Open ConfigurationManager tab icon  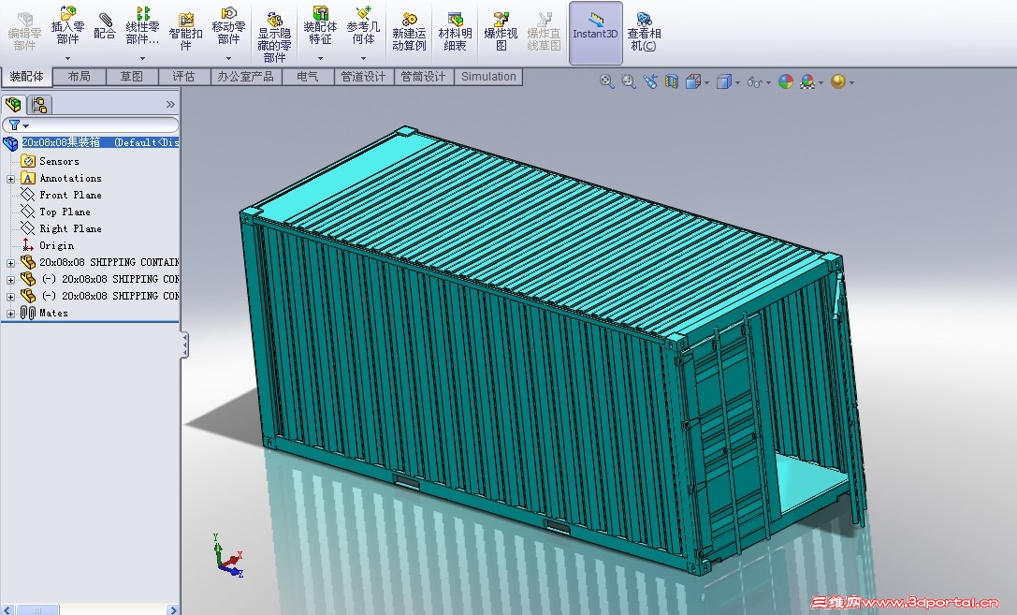point(39,105)
